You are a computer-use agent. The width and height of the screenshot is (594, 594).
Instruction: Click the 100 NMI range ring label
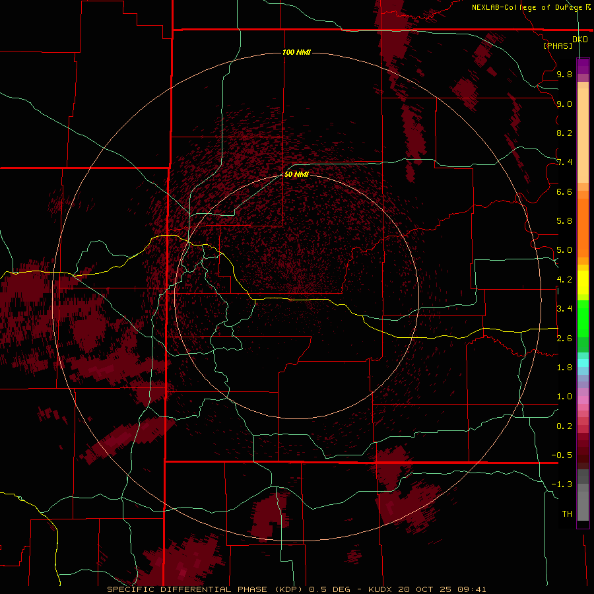[x=296, y=52]
